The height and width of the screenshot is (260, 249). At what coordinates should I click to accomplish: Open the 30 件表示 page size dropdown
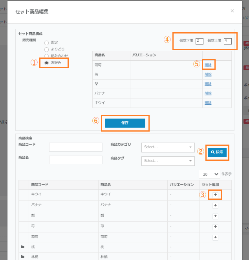point(210,174)
